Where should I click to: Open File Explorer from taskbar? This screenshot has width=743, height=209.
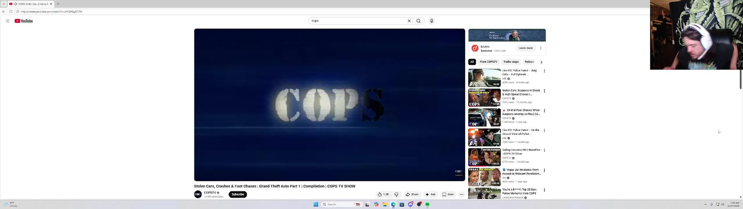385,205
